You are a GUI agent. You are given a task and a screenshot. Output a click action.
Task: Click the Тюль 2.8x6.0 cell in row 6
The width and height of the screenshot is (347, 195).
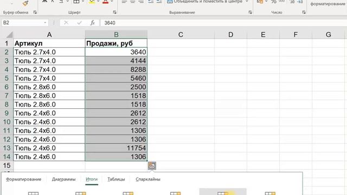click(x=49, y=87)
